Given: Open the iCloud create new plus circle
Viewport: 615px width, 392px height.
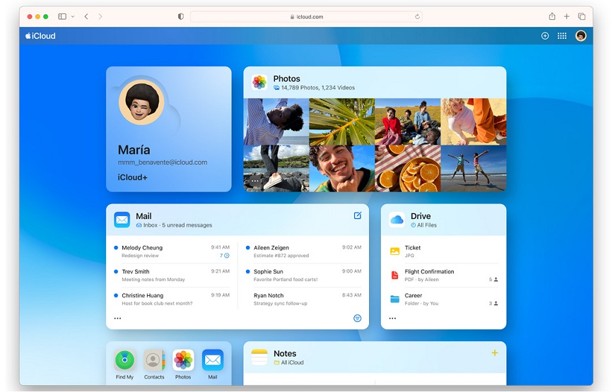Looking at the screenshot, I should 545,36.
